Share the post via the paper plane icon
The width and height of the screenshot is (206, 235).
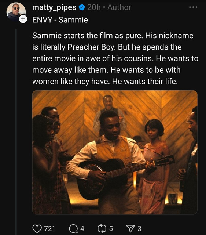[130, 229]
